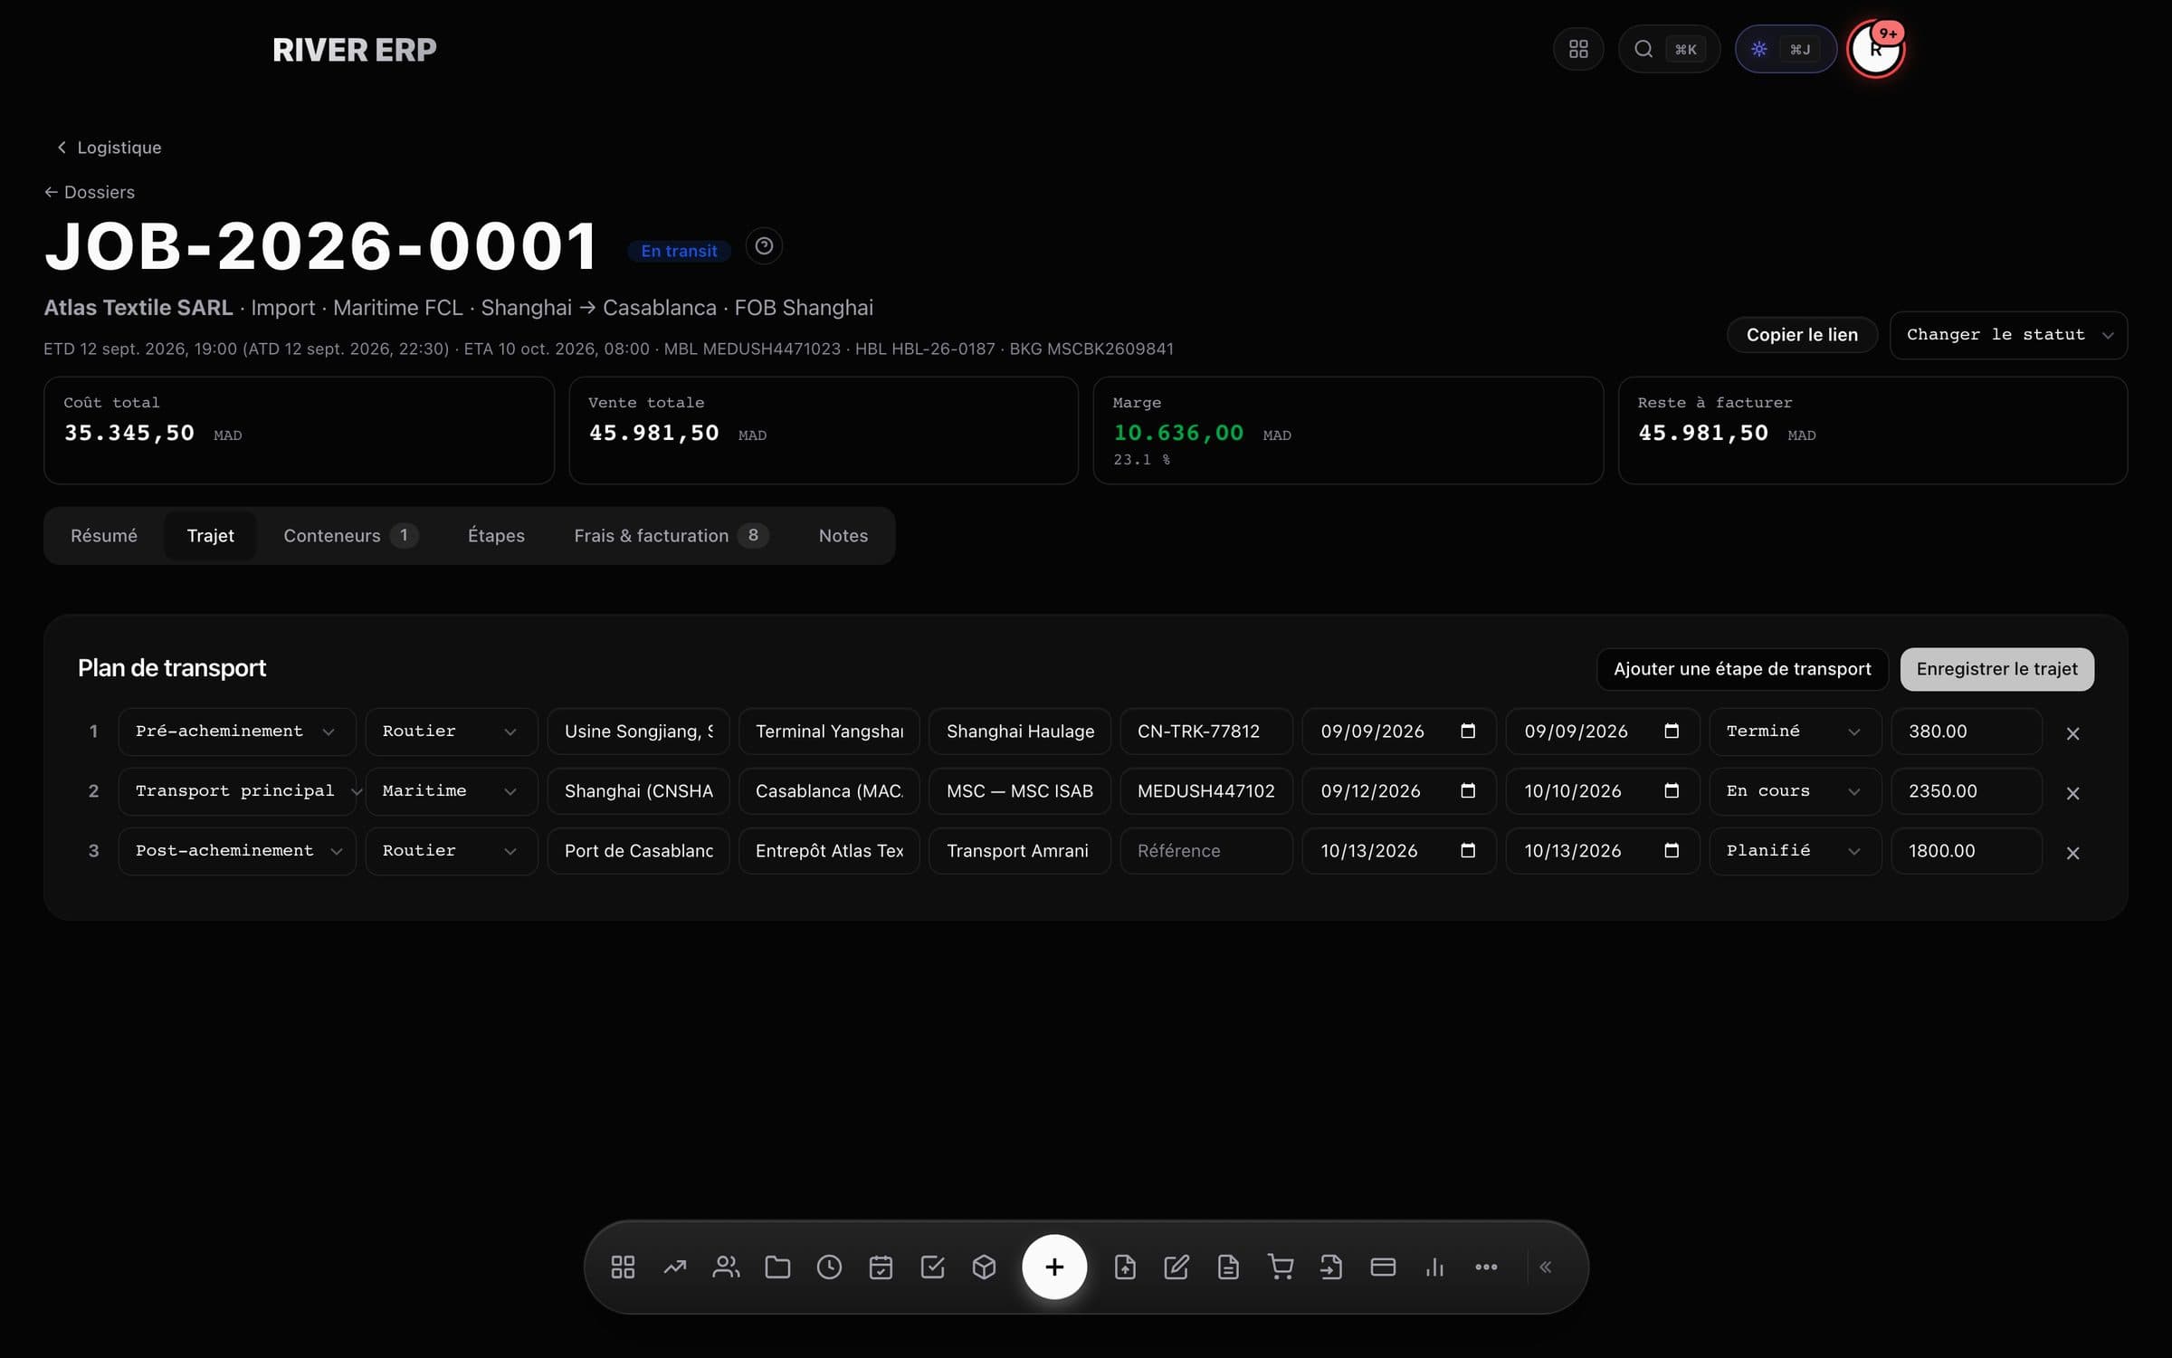The width and height of the screenshot is (2172, 1358).
Task: Switch to the Conteneurs tab
Action: click(x=350, y=536)
